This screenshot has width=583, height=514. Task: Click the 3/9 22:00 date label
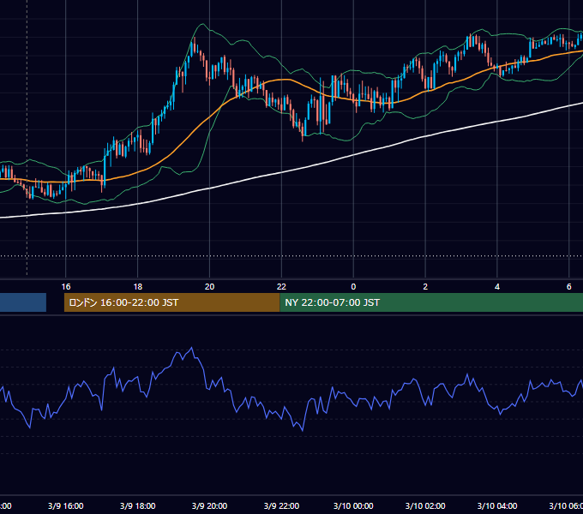[x=281, y=505]
